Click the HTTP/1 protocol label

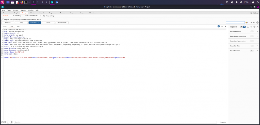(253, 22)
